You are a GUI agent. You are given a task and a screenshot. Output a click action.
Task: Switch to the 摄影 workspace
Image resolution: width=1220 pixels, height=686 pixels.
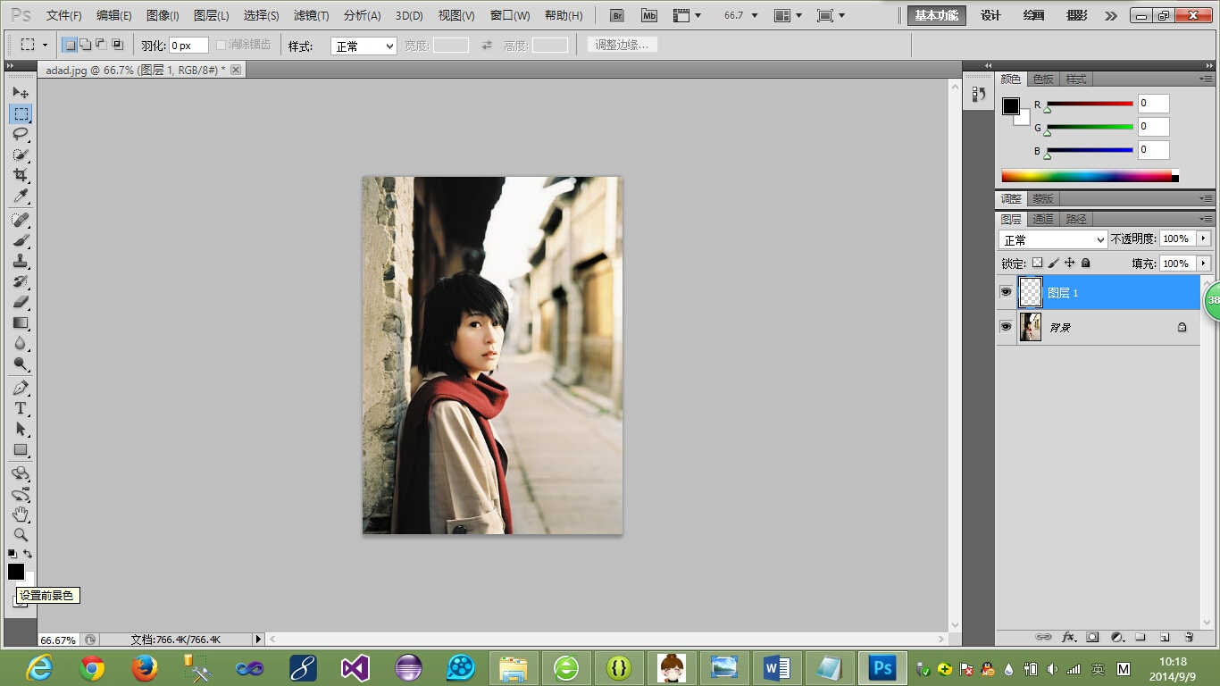tap(1077, 16)
